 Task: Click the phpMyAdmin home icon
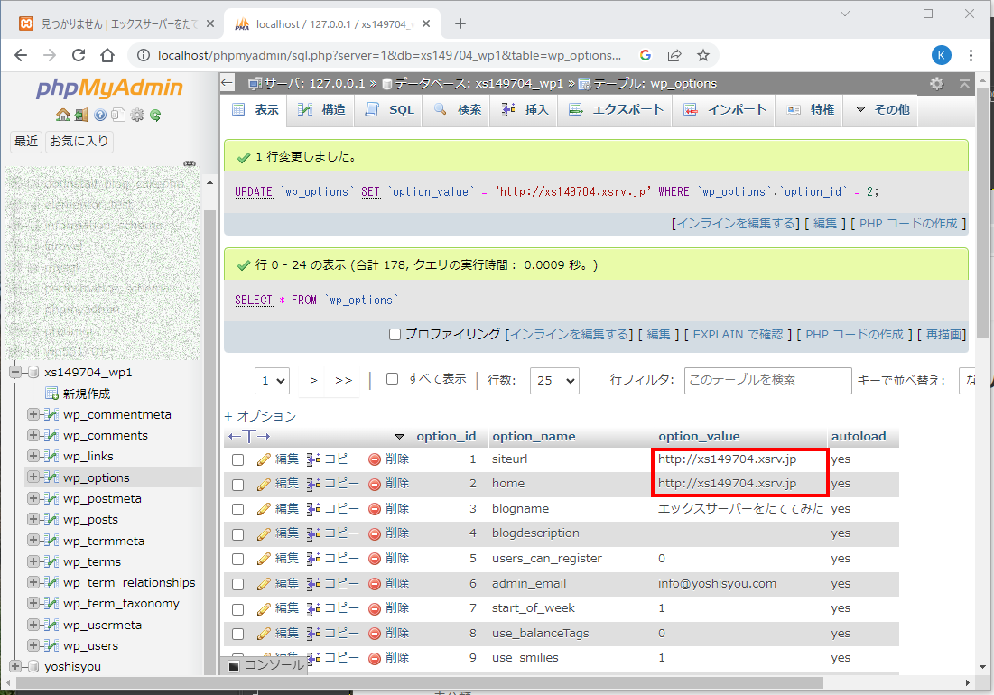pos(62,115)
